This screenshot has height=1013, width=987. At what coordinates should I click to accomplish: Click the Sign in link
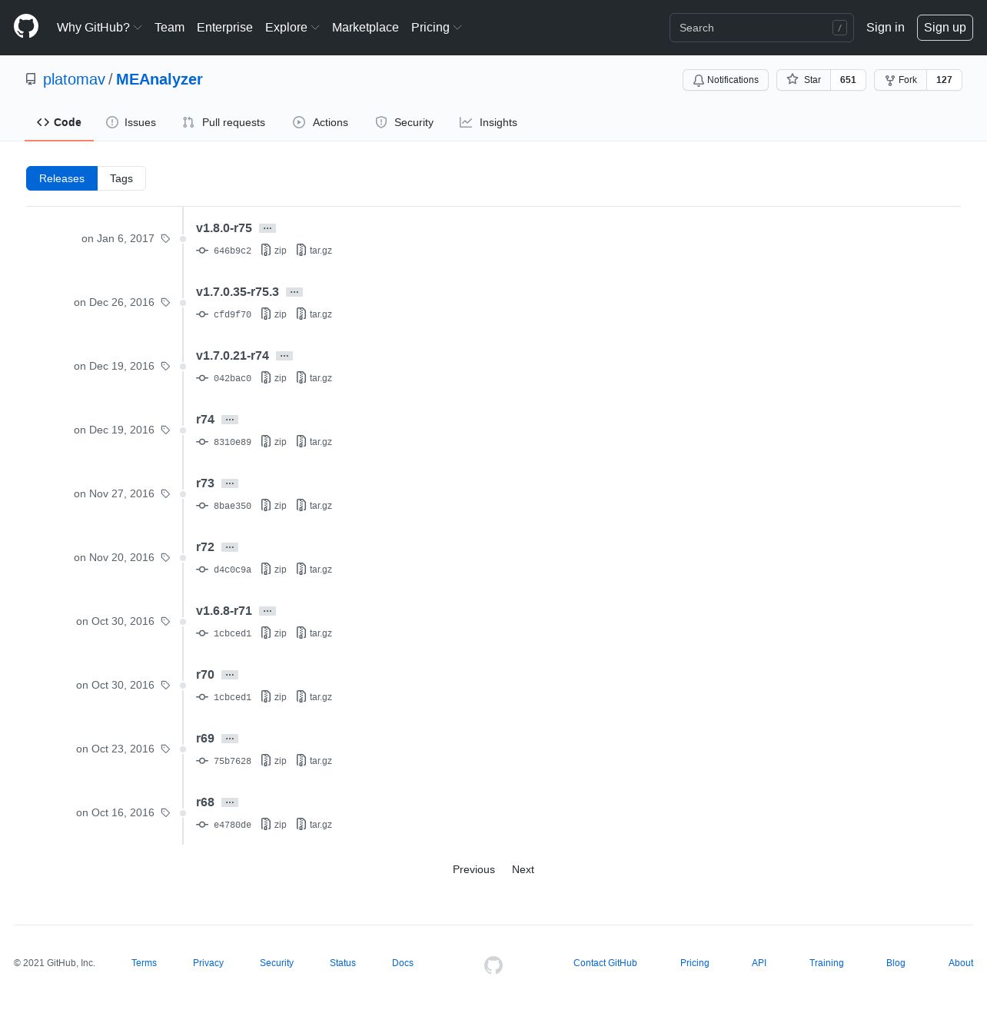tap(885, 28)
